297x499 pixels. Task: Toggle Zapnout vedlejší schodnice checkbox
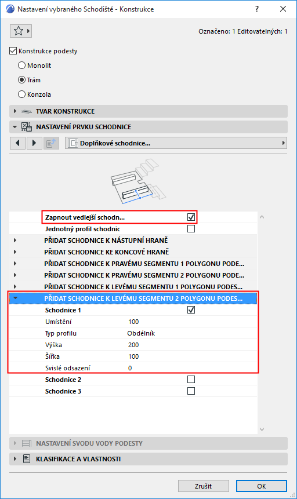[191, 217]
